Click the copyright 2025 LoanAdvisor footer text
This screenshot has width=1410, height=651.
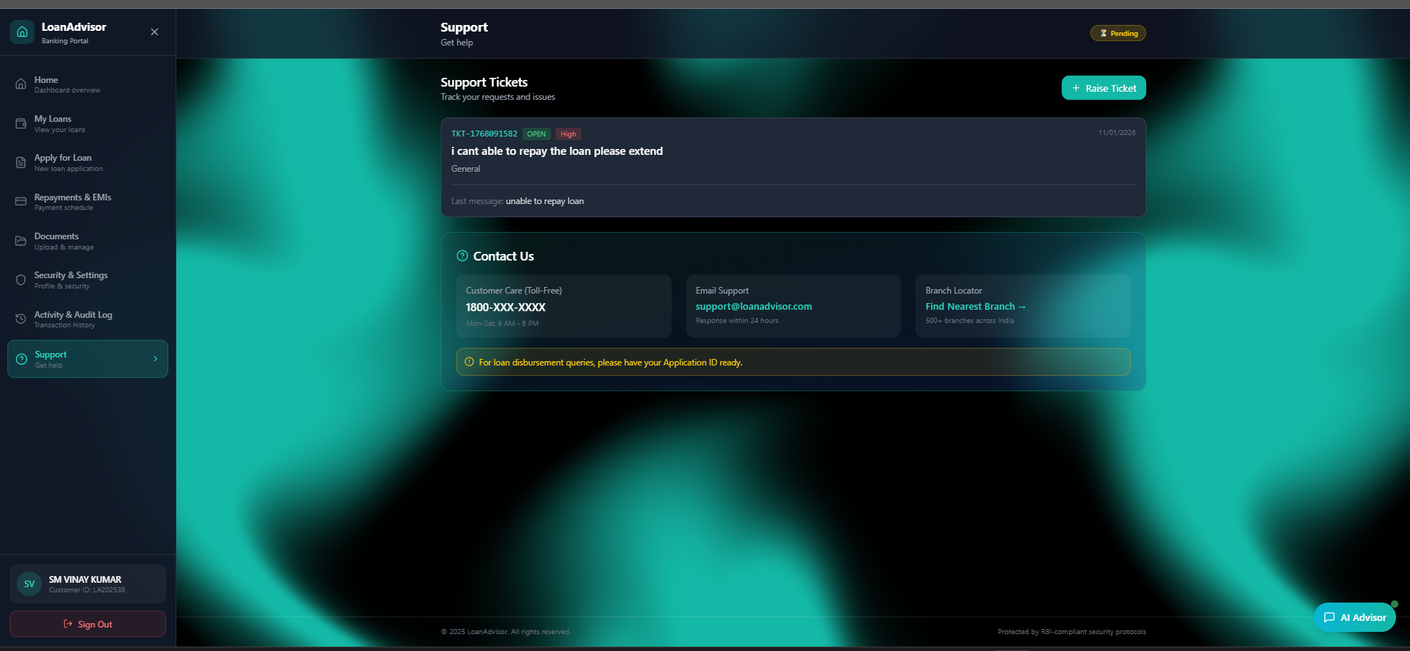coord(506,632)
